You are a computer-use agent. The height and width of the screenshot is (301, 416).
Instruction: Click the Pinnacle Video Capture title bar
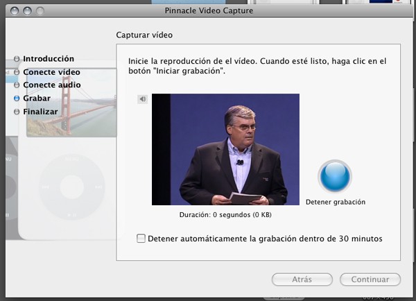point(209,10)
